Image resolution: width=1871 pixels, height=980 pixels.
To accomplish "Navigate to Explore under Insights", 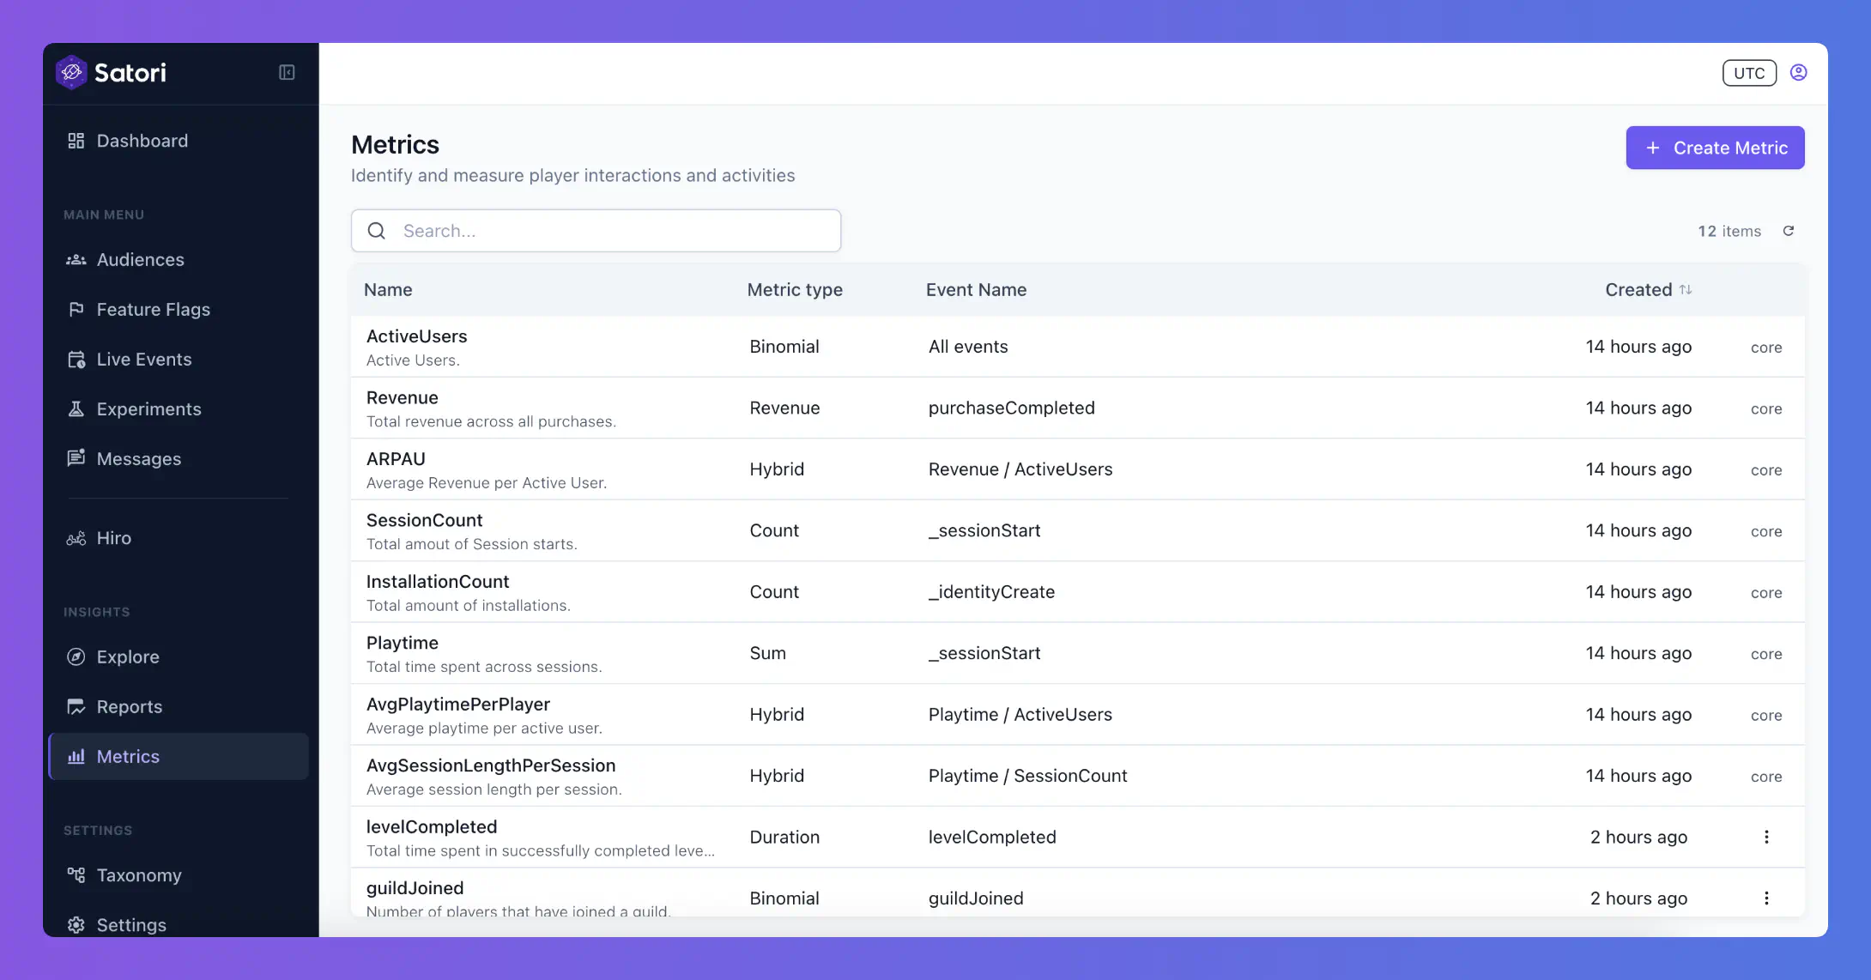I will (128, 656).
